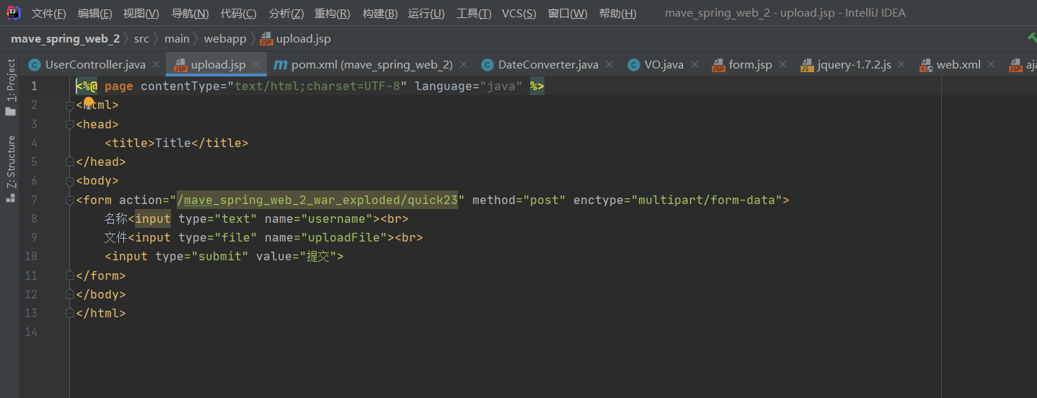Click enctype="multipart/form-data" attribute
The height and width of the screenshot is (398, 1037).
tap(678, 200)
